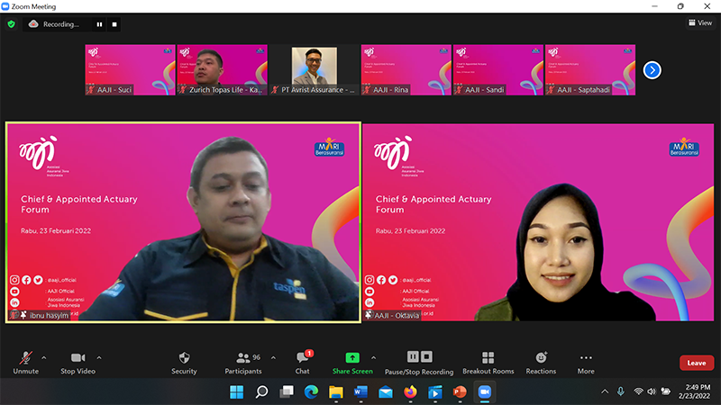Click the cloud Recording status icon
The width and height of the screenshot is (721, 405).
pos(33,24)
